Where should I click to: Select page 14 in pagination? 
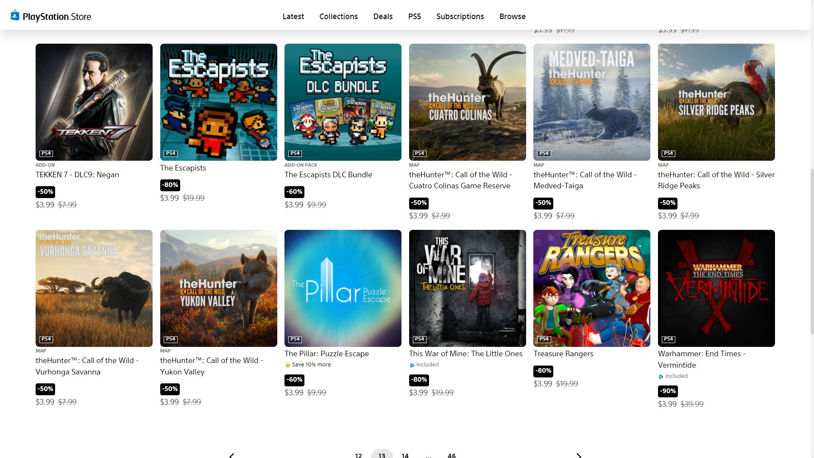tap(405, 455)
